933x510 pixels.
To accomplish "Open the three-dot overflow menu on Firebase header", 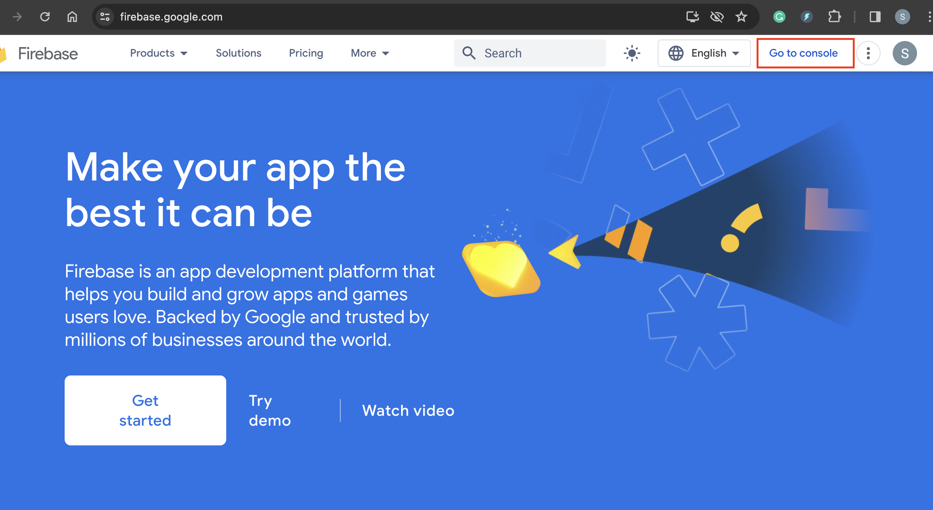I will pyautogui.click(x=868, y=53).
